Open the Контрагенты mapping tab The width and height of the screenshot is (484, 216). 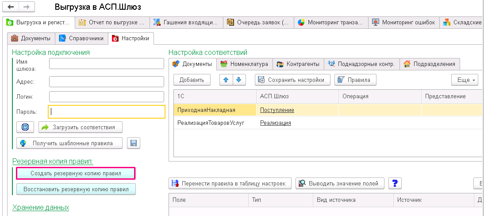click(x=298, y=64)
